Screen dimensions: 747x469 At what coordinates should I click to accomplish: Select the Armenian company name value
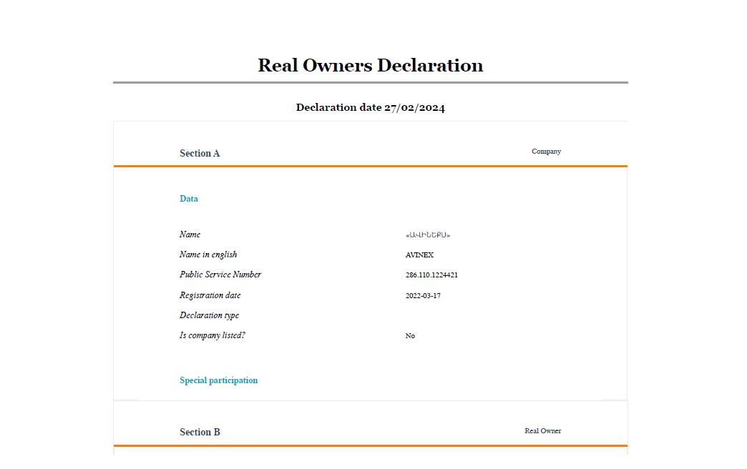428,235
